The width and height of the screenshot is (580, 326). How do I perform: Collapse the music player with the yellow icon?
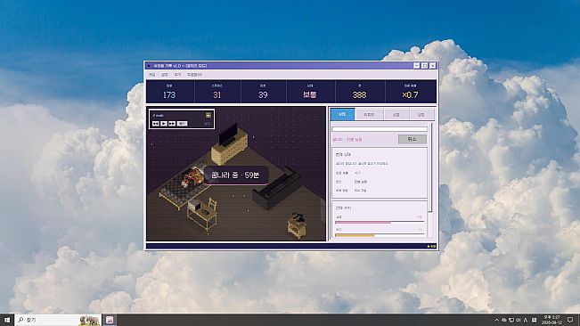pos(208,115)
